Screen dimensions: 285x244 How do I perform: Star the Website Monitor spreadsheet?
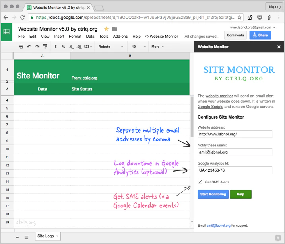click(107, 29)
